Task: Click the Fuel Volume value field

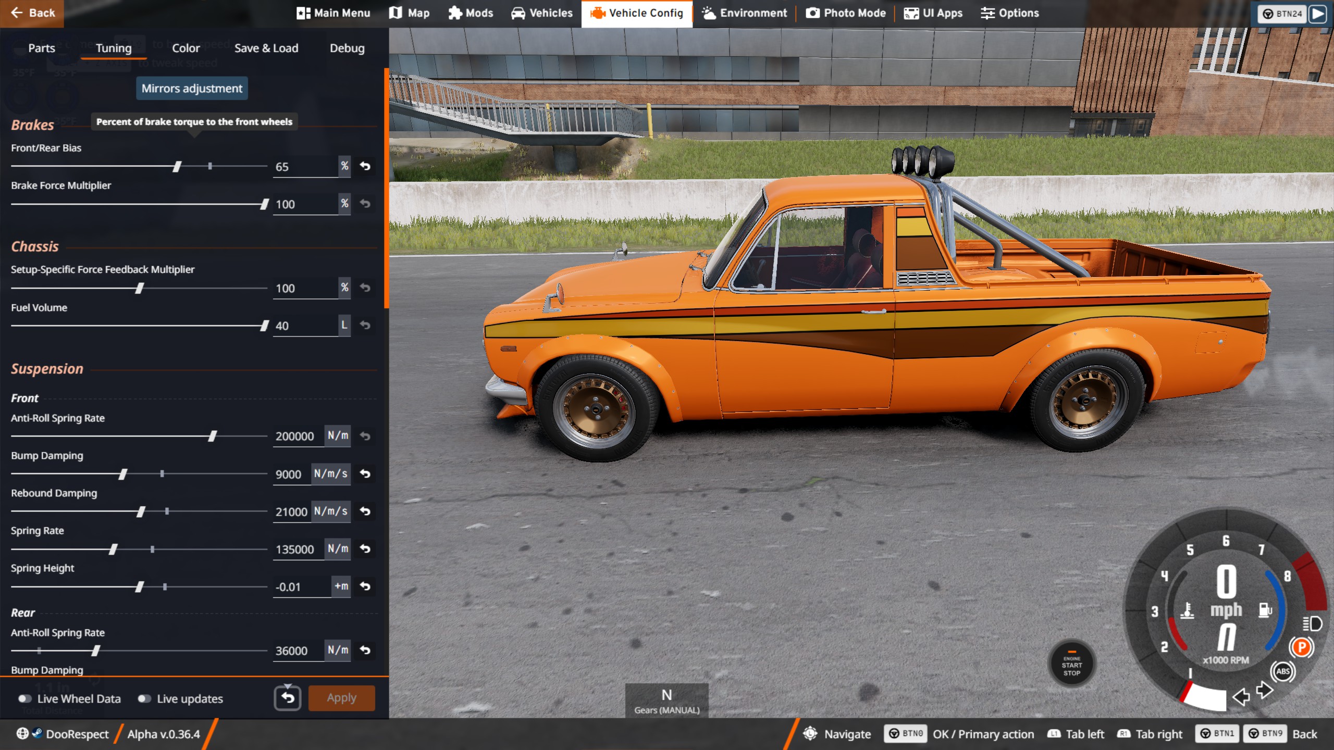Action: pos(305,326)
